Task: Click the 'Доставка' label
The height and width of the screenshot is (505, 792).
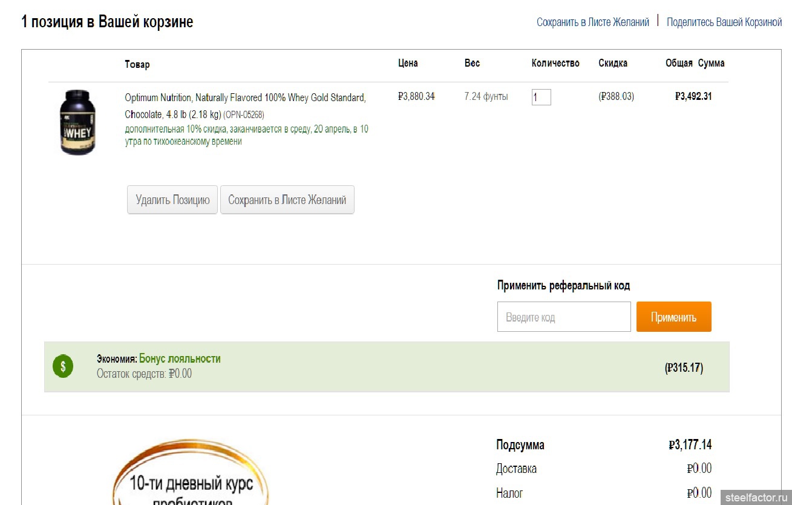Action: [x=516, y=469]
